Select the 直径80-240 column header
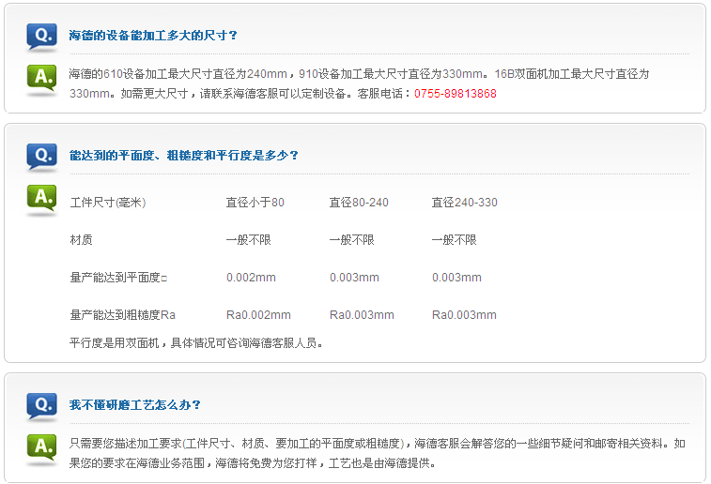This screenshot has width=711, height=484. pyautogui.click(x=359, y=203)
